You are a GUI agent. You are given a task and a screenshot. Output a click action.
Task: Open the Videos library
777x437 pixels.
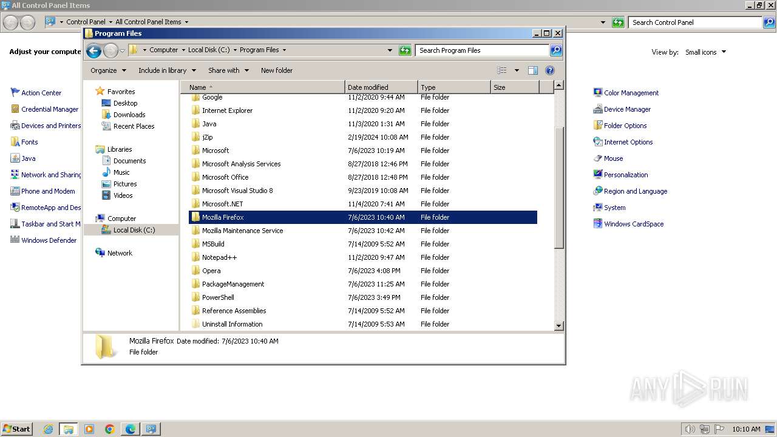pos(123,195)
